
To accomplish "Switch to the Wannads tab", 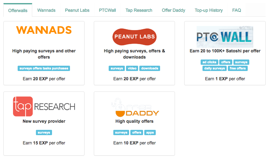I will pyautogui.click(x=46, y=10).
